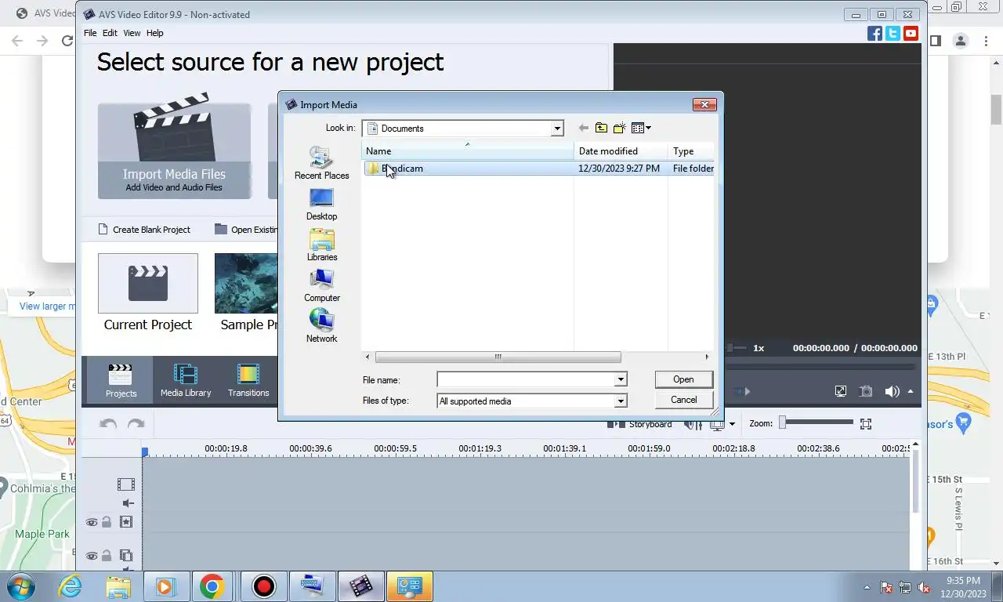The image size is (1003, 602).
Task: Click the playback speed 1x slider
Action: [x=737, y=348]
